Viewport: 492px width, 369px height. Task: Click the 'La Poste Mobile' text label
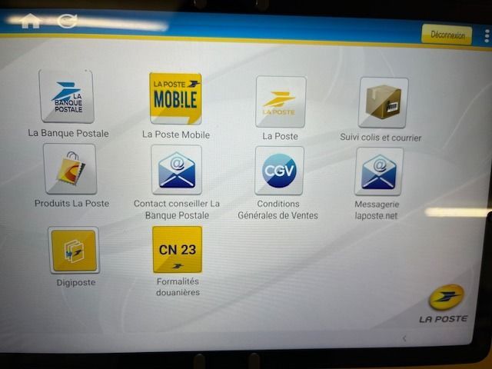coord(176,135)
